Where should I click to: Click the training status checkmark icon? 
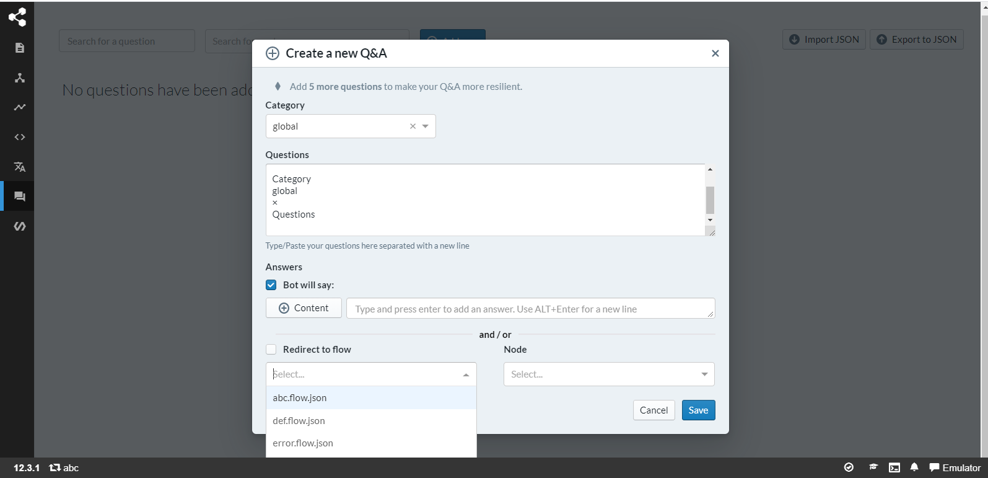(x=849, y=467)
